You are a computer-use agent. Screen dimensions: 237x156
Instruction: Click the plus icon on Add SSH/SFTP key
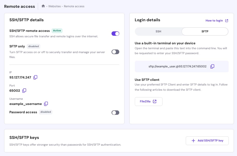(x=193, y=140)
